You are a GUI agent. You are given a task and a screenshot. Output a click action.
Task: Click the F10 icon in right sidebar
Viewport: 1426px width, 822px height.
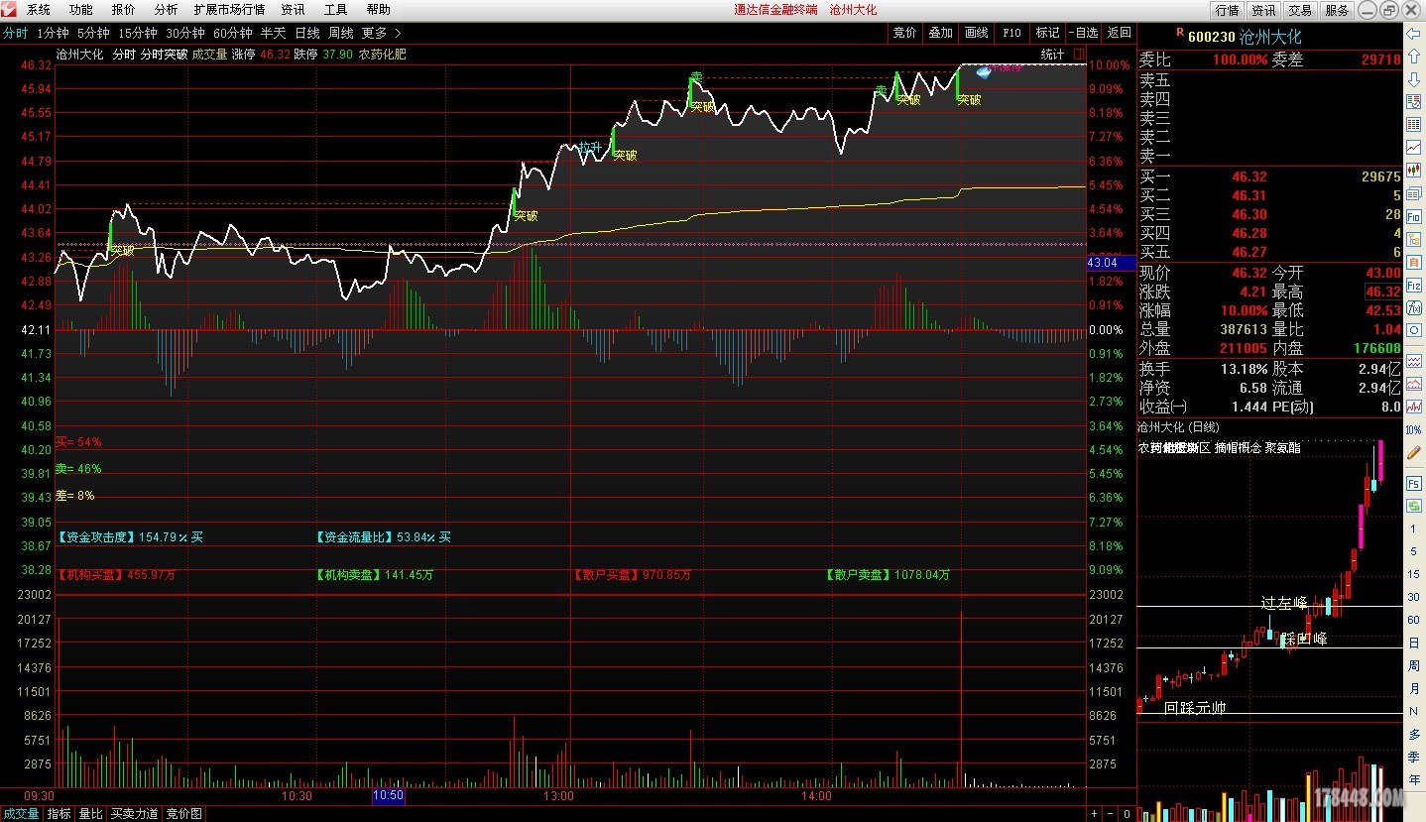(1413, 216)
